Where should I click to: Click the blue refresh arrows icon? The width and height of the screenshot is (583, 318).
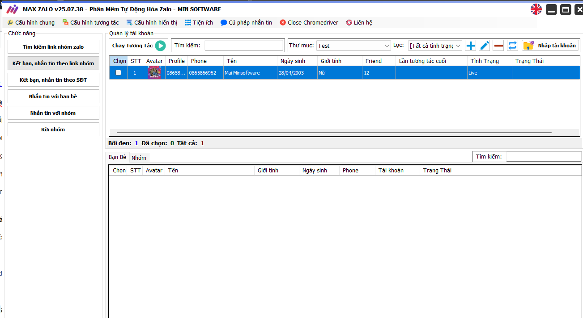point(512,46)
